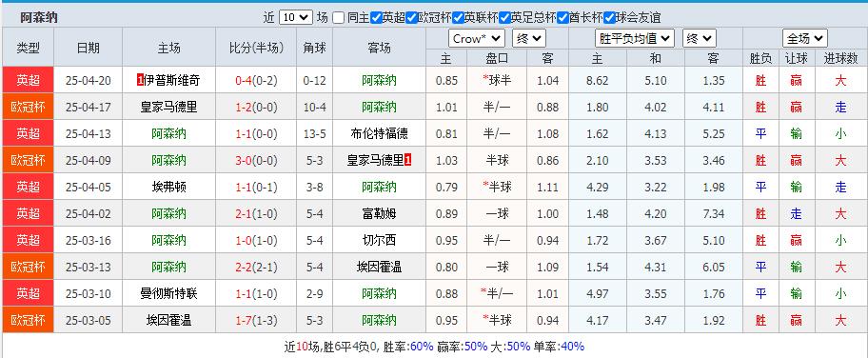Image resolution: width=868 pixels, height=358 pixels.
Task: Click 埃因霍温 home team on 25-03-05
Action: 168,320
